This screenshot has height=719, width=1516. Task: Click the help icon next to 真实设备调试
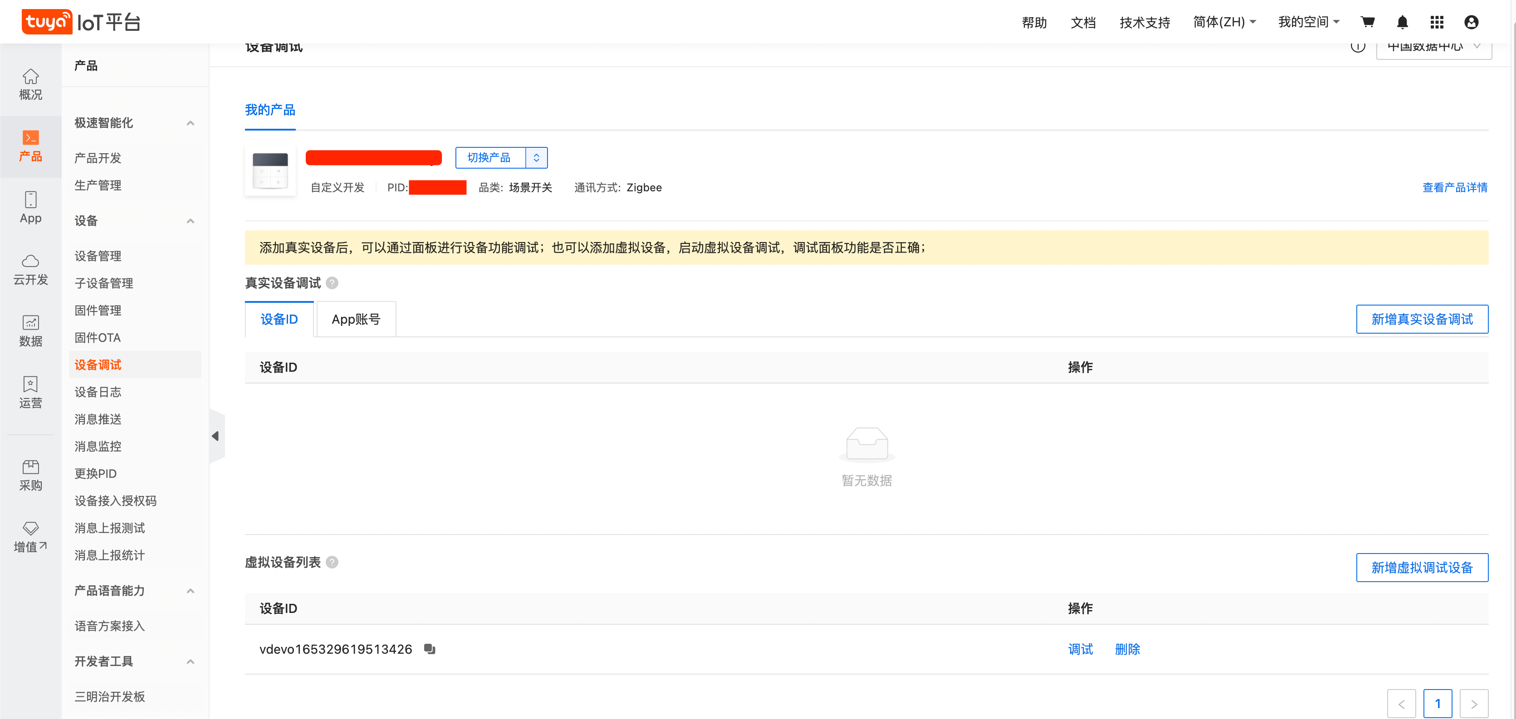332,283
